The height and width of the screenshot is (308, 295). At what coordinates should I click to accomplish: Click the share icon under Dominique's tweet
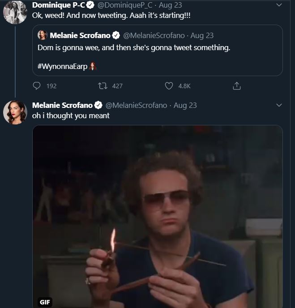(237, 86)
